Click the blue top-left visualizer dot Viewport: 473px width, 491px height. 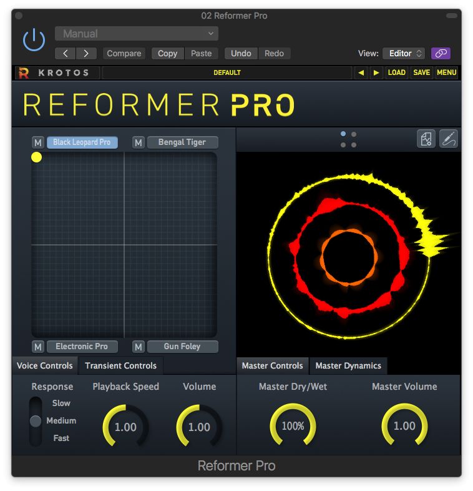(x=343, y=134)
